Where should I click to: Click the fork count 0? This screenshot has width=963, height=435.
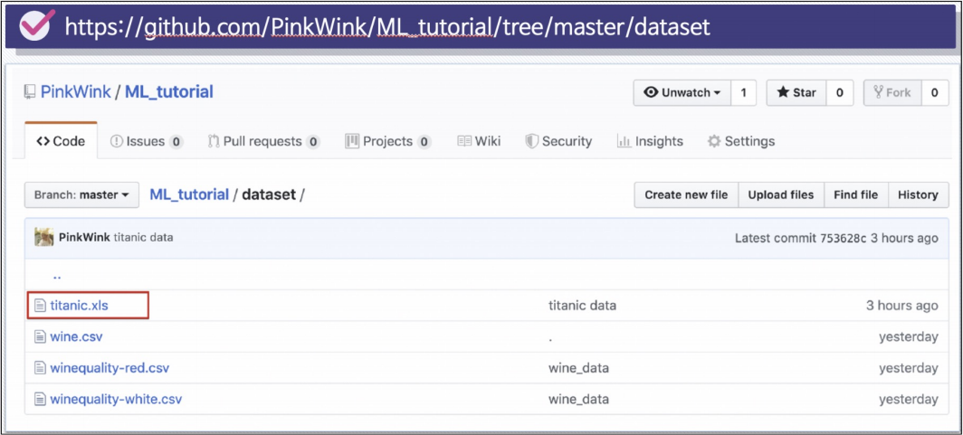pos(935,92)
